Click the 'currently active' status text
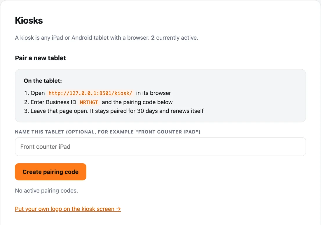321x225 pixels. tap(177, 38)
